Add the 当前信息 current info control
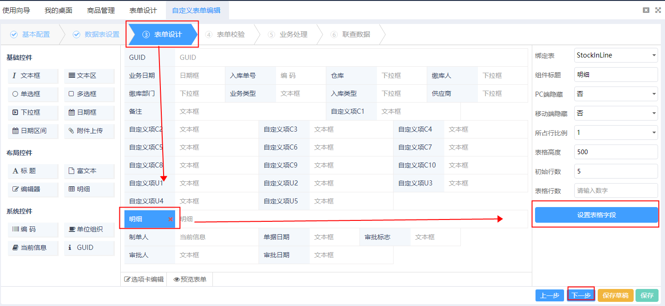This screenshot has height=306, width=665. pos(33,248)
